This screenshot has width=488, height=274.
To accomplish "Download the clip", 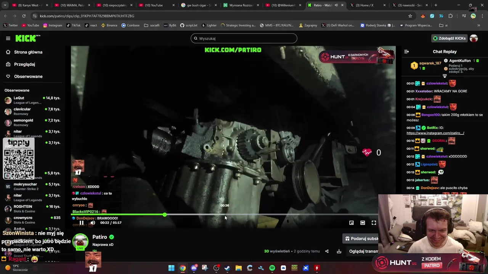I will pyautogui.click(x=339, y=251).
